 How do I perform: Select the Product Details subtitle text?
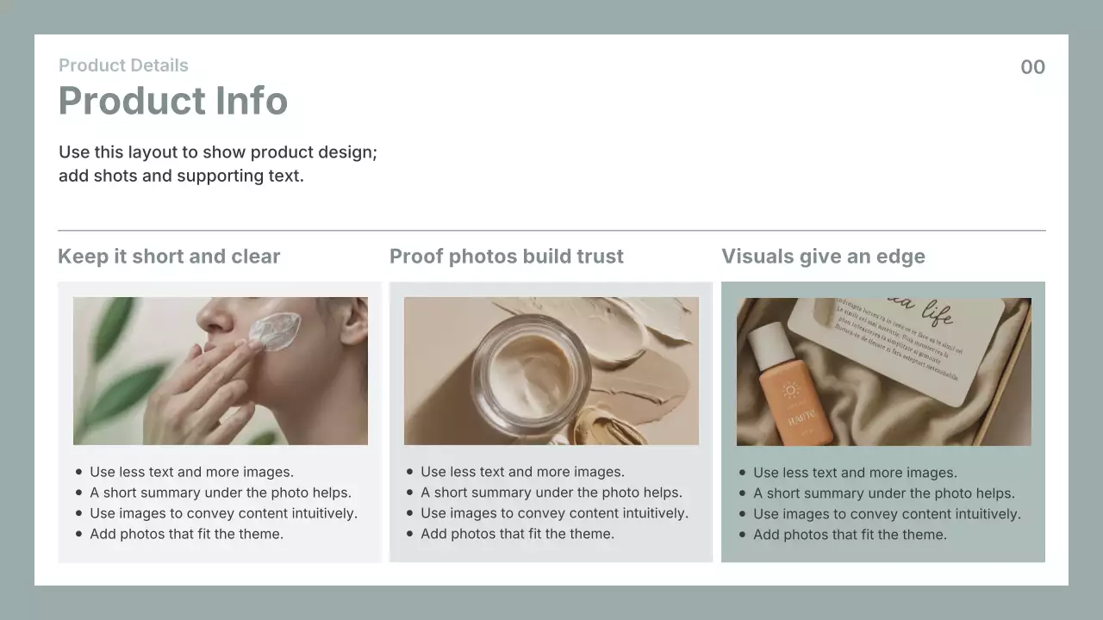point(123,65)
